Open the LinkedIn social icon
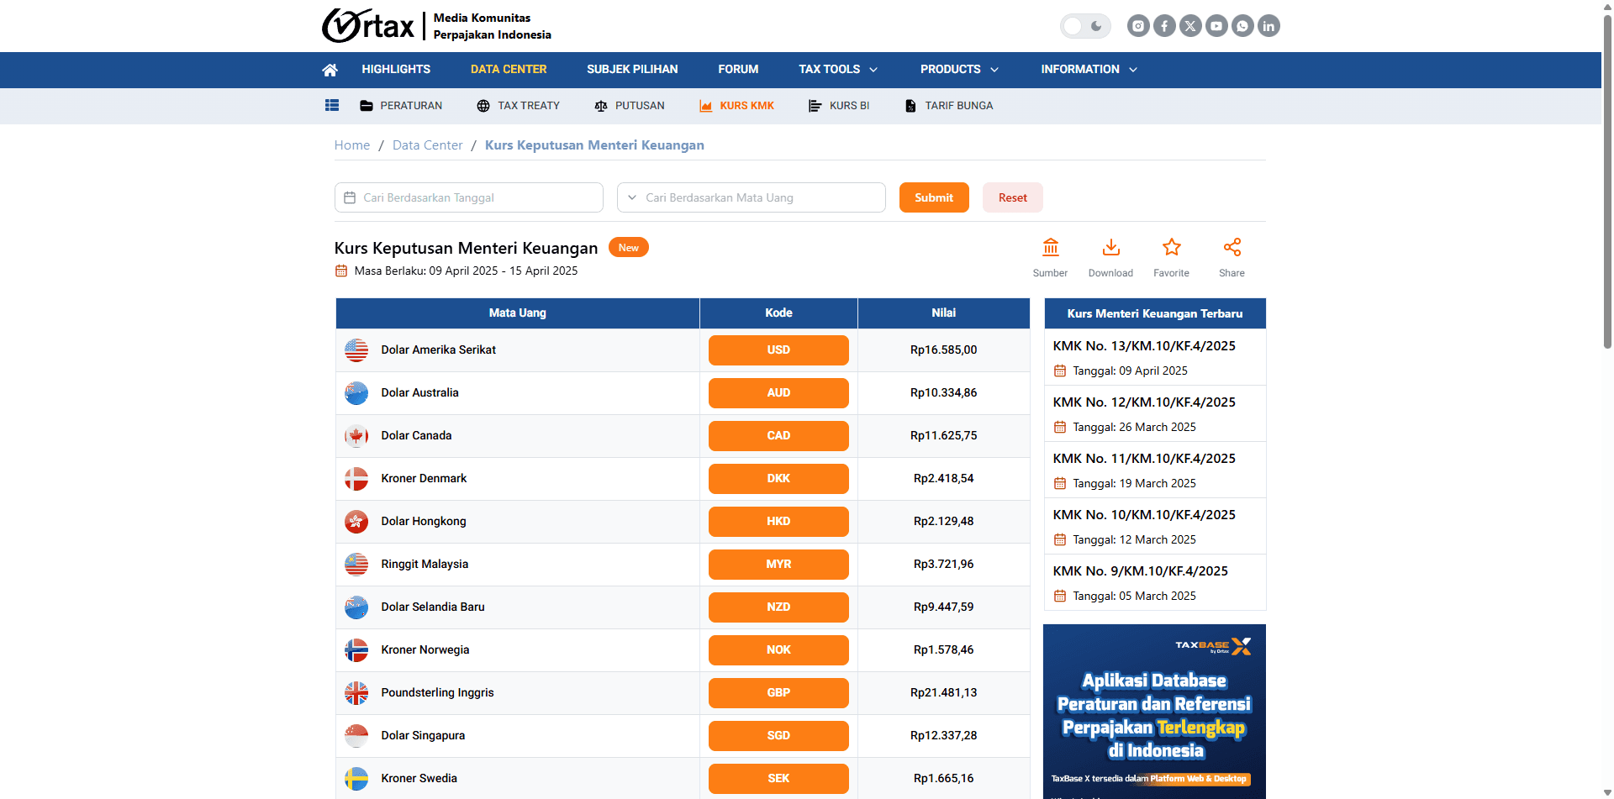 point(1269,26)
